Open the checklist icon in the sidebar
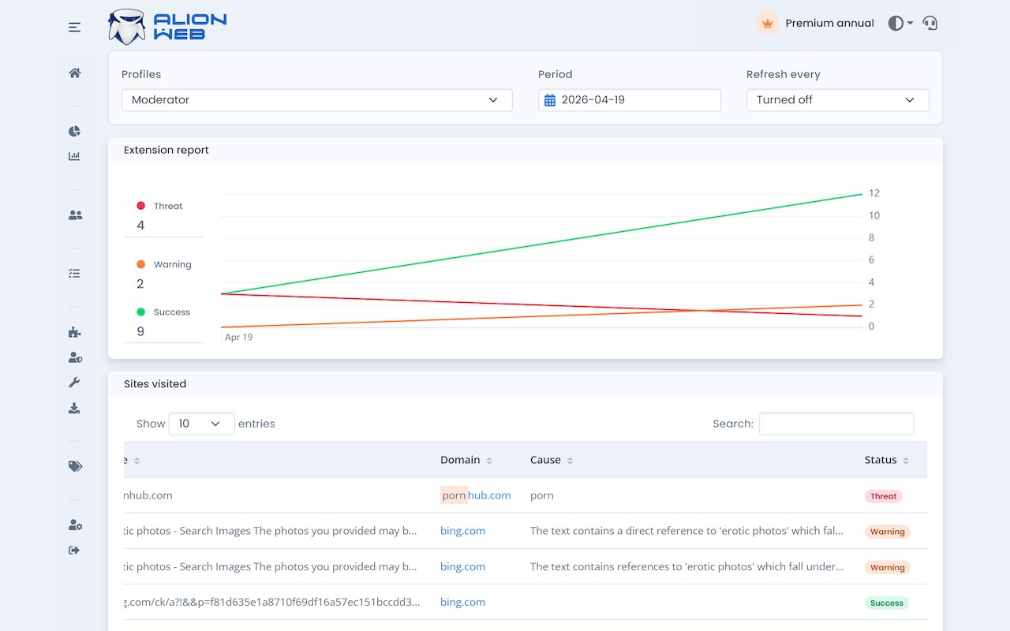The width and height of the screenshot is (1010, 631). 74,273
